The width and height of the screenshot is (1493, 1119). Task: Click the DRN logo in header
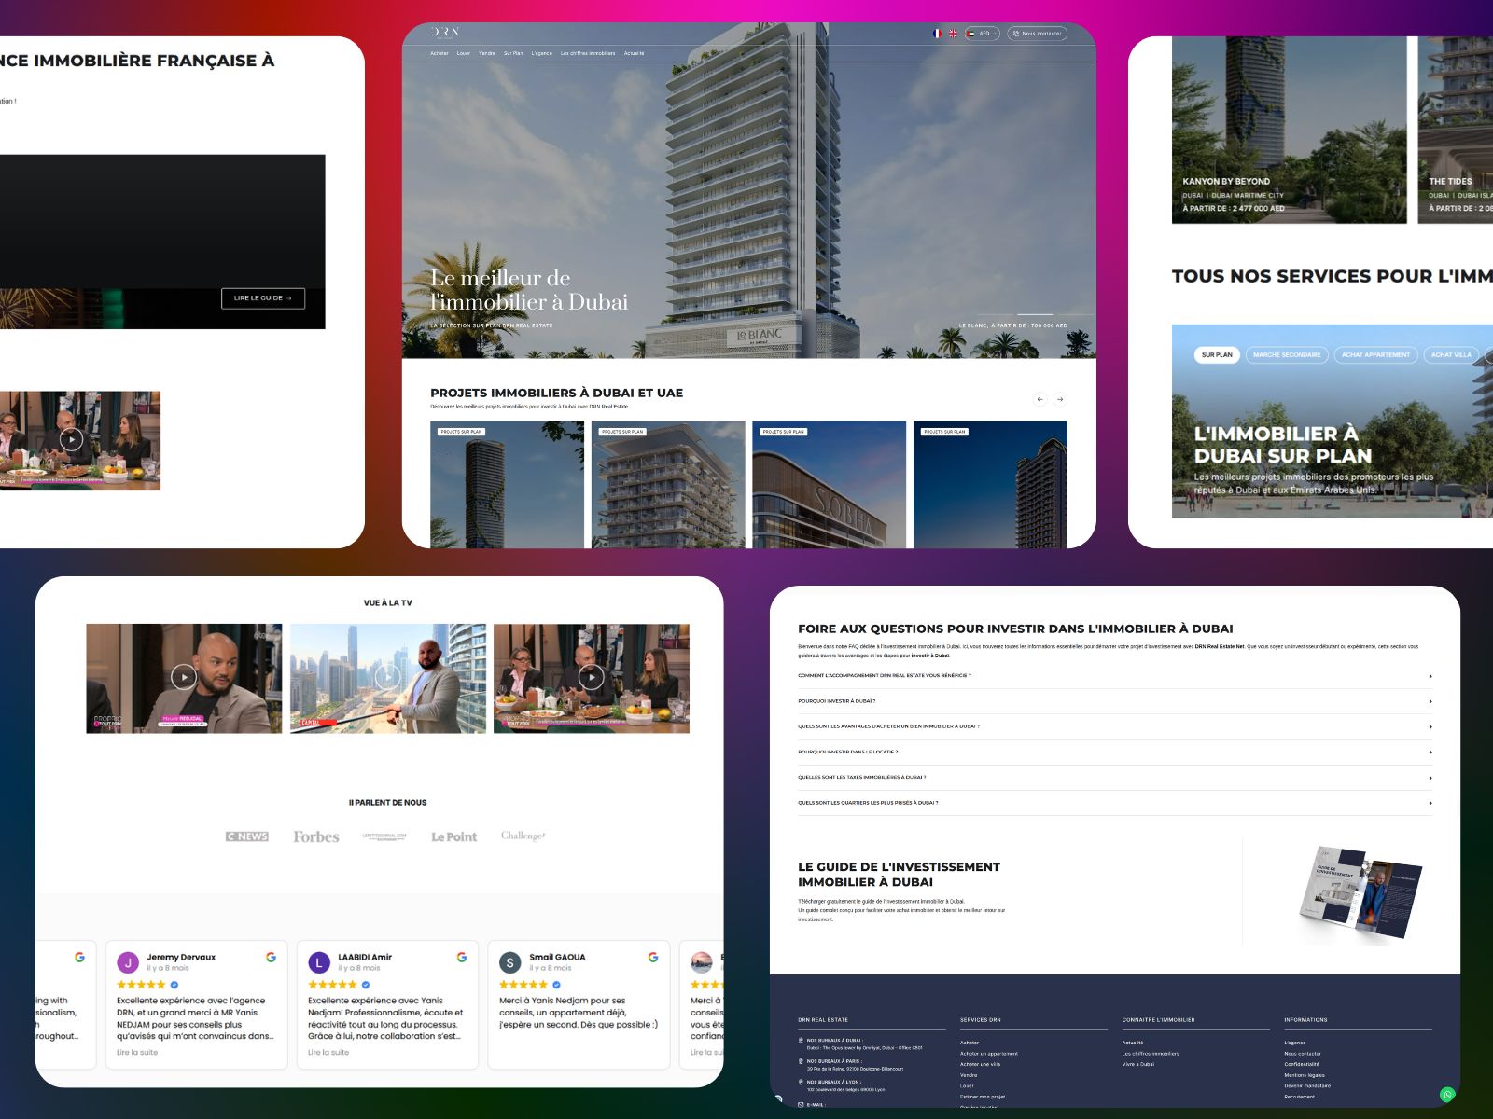click(x=445, y=32)
